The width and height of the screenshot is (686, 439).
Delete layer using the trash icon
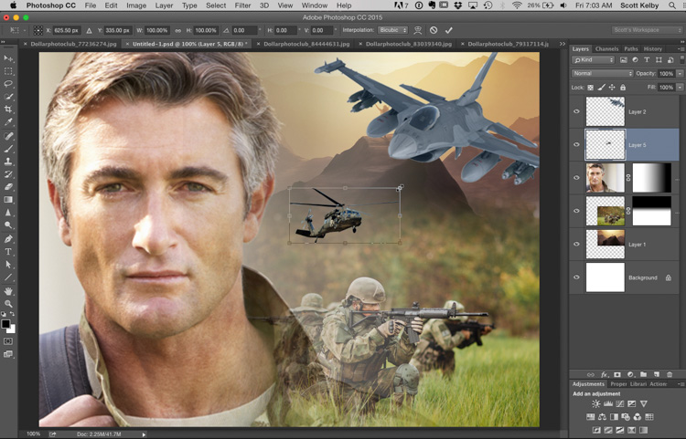[670, 374]
